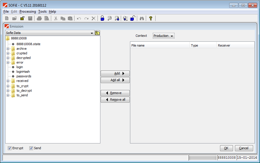Click the Add all button
260x163 pixels.
coord(115,80)
